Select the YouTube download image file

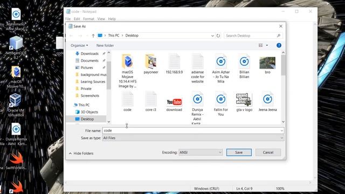[174, 104]
